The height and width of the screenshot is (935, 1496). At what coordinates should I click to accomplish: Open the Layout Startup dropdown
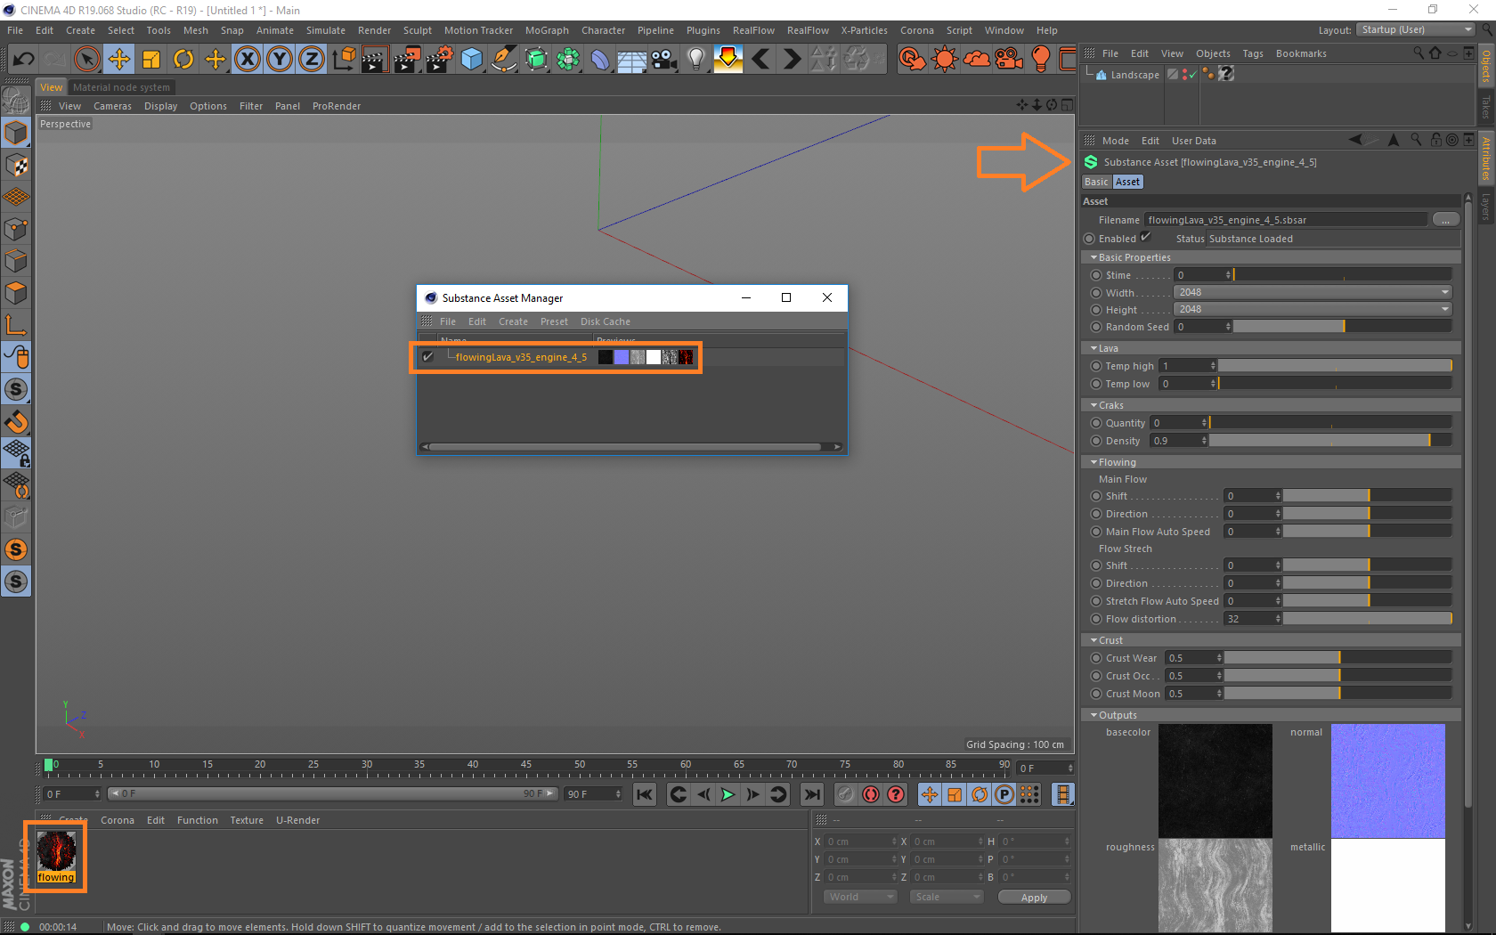point(1416,29)
